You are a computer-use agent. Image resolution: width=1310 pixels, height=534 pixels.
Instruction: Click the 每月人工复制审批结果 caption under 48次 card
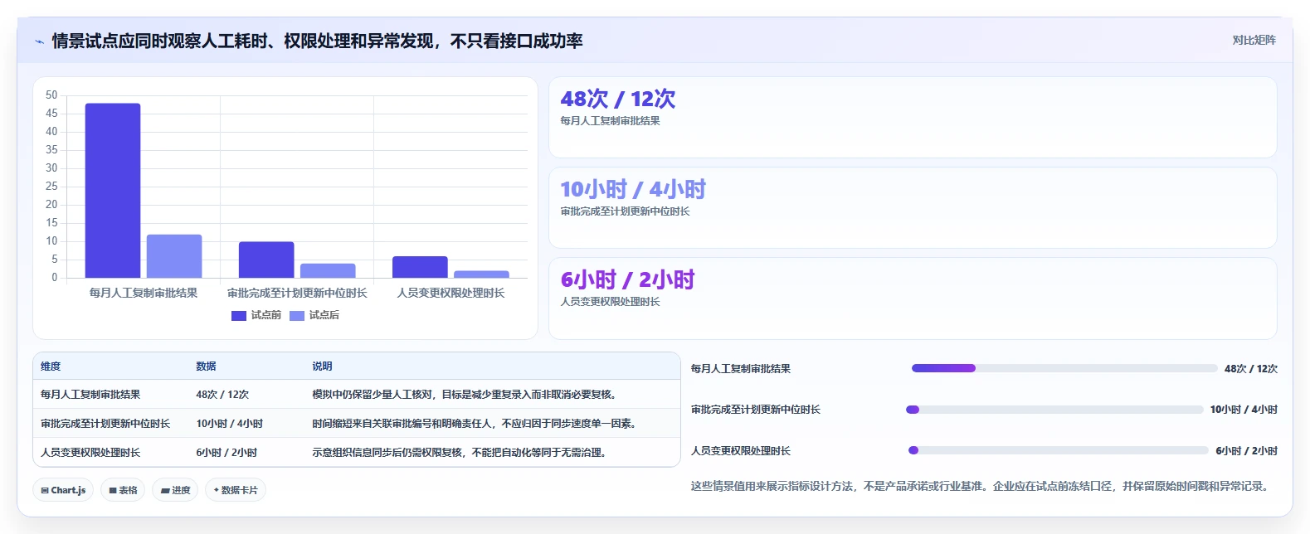pos(610,121)
